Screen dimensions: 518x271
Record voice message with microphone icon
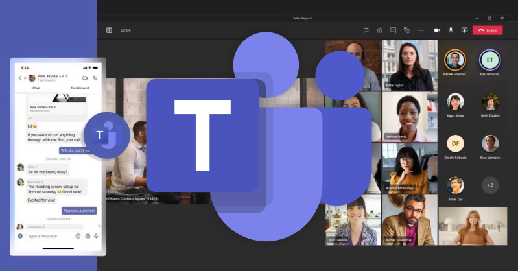96,236
